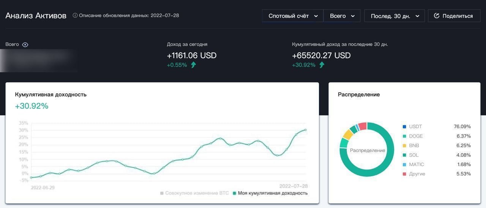Screen dimensions: 486x208
Task: Click the info icon beside Описание обновления данных
Action: 75,16
